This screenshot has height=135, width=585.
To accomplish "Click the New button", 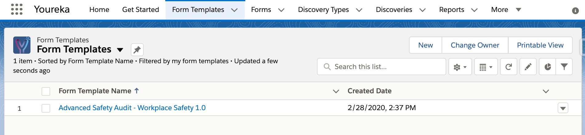I will click(426, 45).
